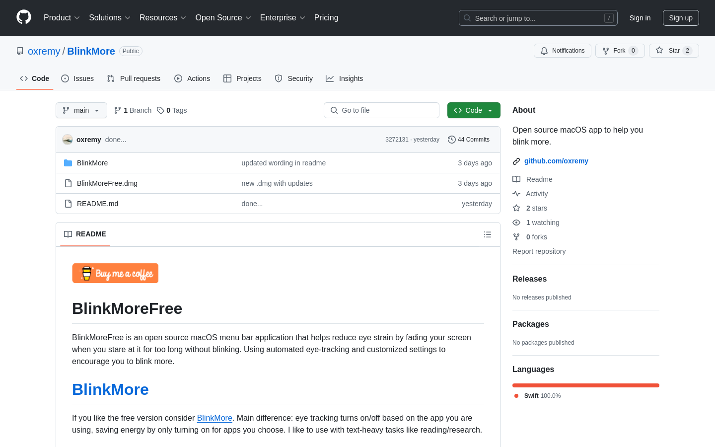Viewport: 715px width, 447px height.
Task: Fork the repository
Action: pyautogui.click(x=620, y=51)
